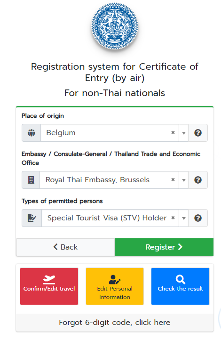Click the Thai government emblem logo
This screenshot has height=340, width=221.
[115, 26]
